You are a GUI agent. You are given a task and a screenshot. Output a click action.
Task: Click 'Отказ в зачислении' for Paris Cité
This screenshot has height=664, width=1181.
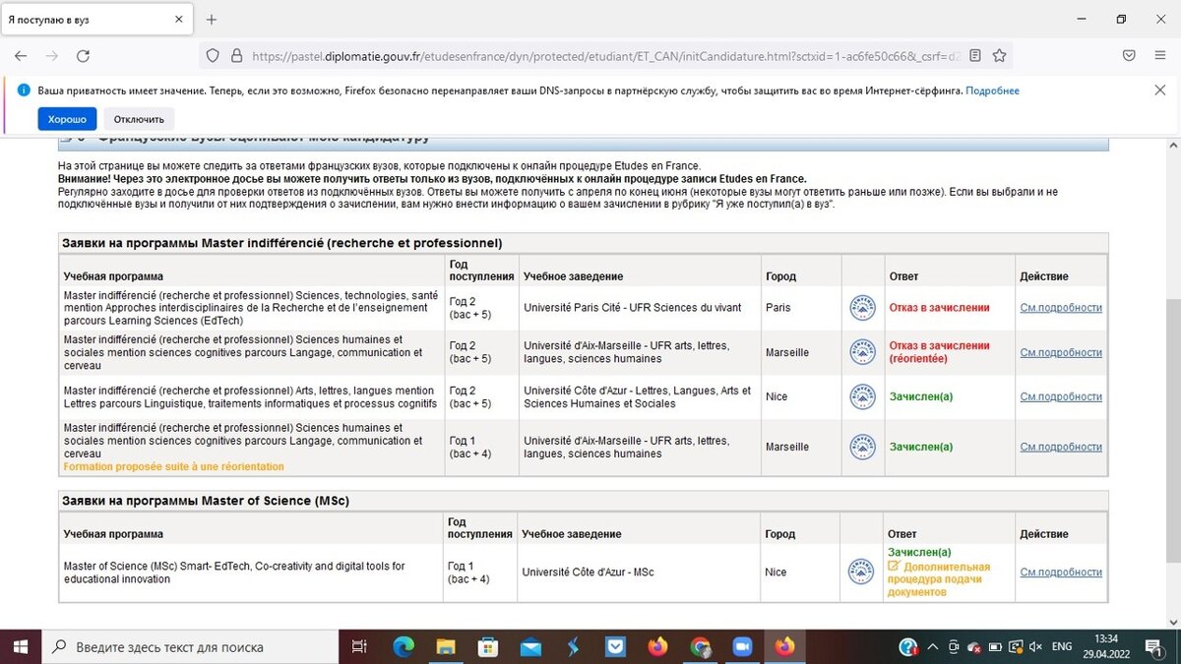tap(939, 308)
